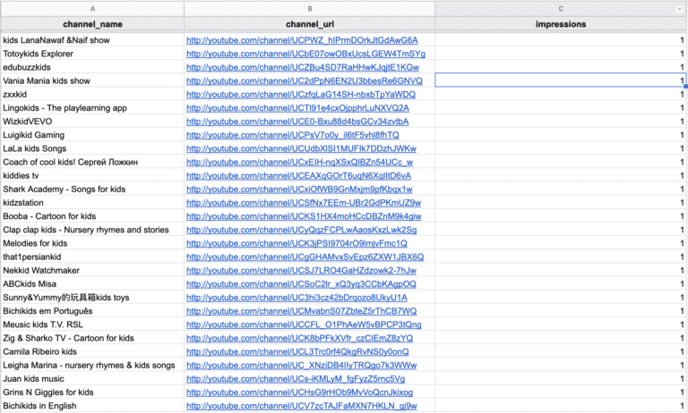Select the cell 'Bichikids em Português'
Screen dimensions: 688x413
coord(92,312)
